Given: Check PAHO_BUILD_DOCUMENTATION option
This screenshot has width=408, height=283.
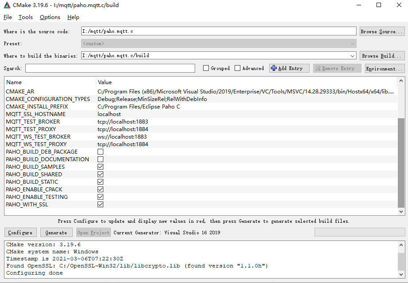Looking at the screenshot, I should point(100,159).
